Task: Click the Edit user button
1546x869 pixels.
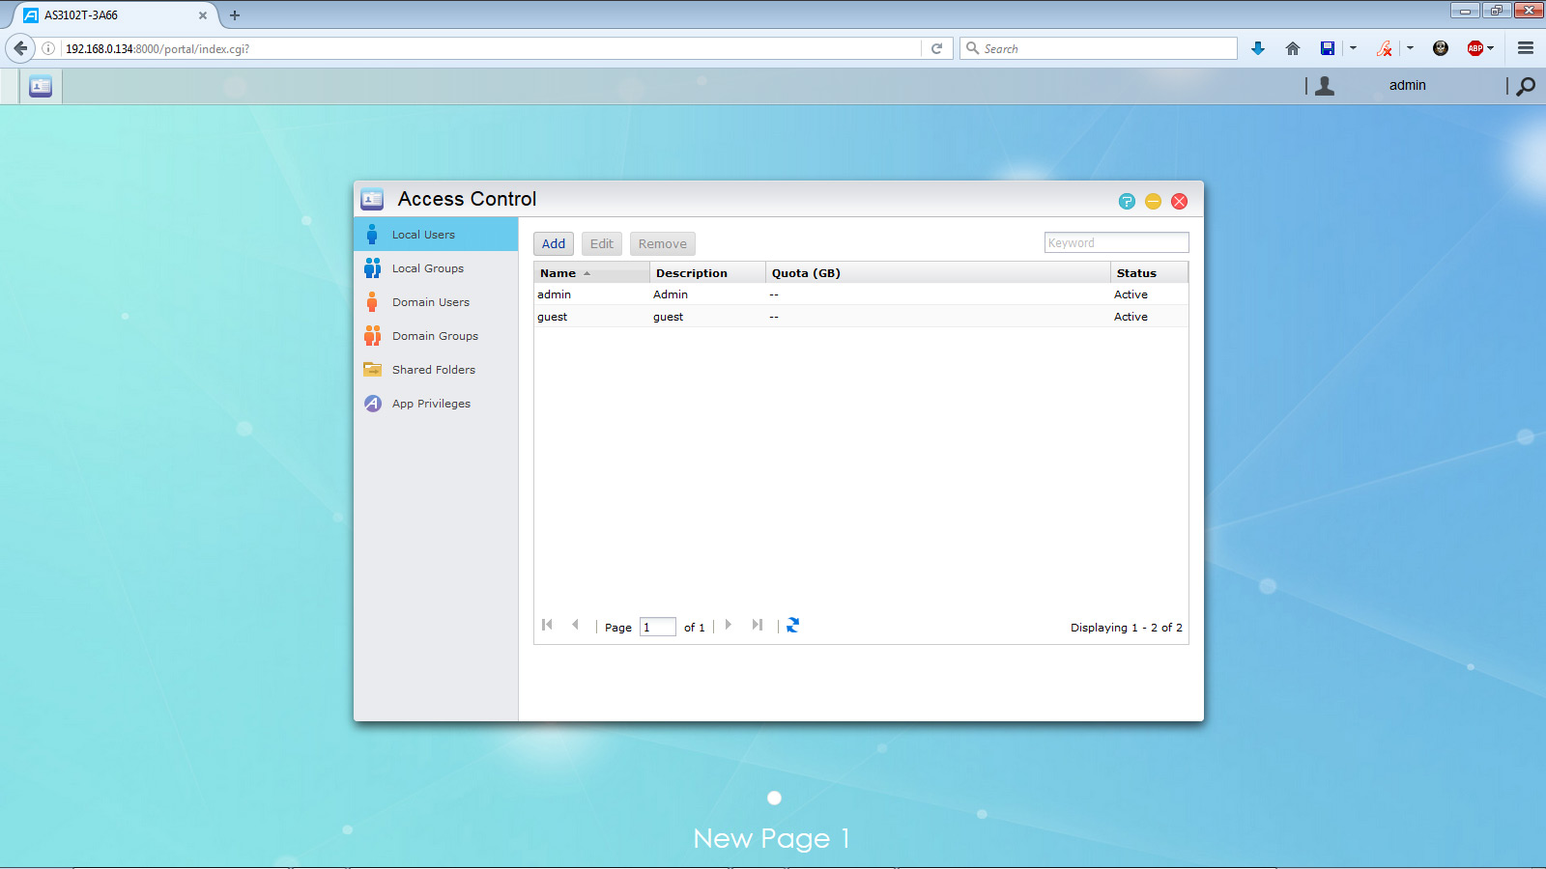Action: pyautogui.click(x=602, y=244)
